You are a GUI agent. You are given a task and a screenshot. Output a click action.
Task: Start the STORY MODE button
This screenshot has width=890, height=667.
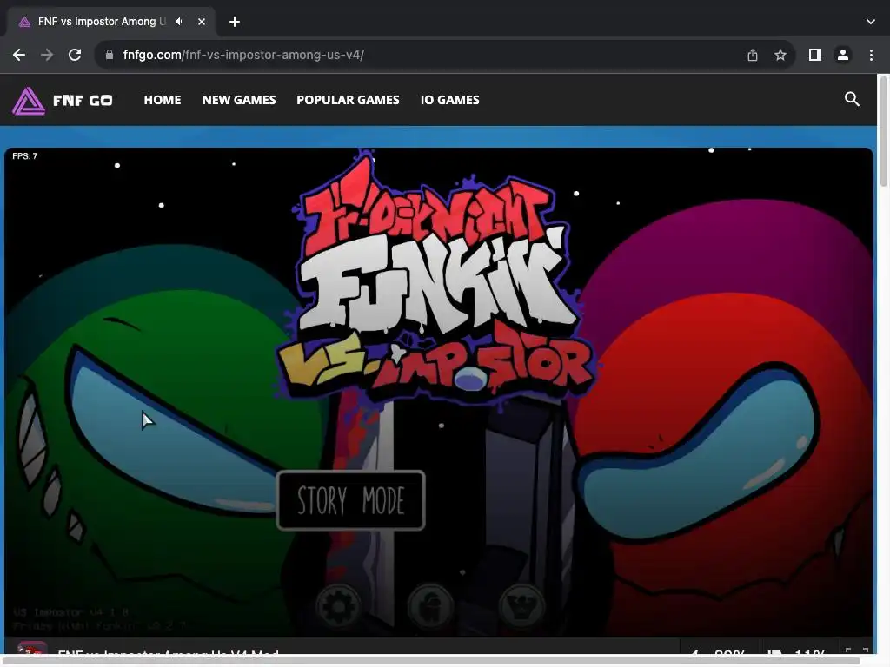351,500
